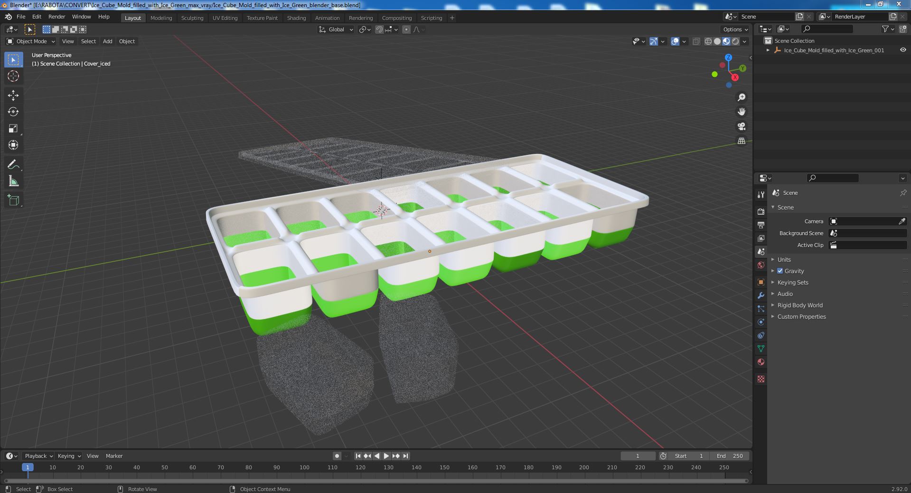This screenshot has height=493, width=911.
Task: Click the End frame 250 field
Action: [730, 456]
